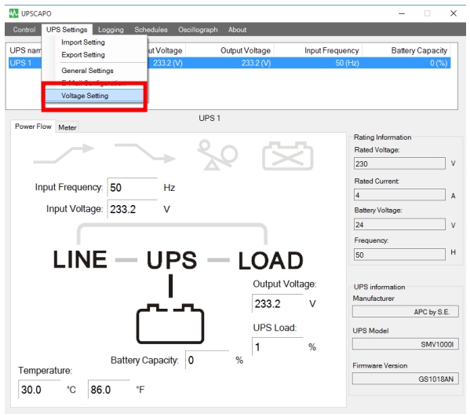Click the Rated Voltage field showing 230
Viewport: 470px width, 418px height.
[399, 164]
